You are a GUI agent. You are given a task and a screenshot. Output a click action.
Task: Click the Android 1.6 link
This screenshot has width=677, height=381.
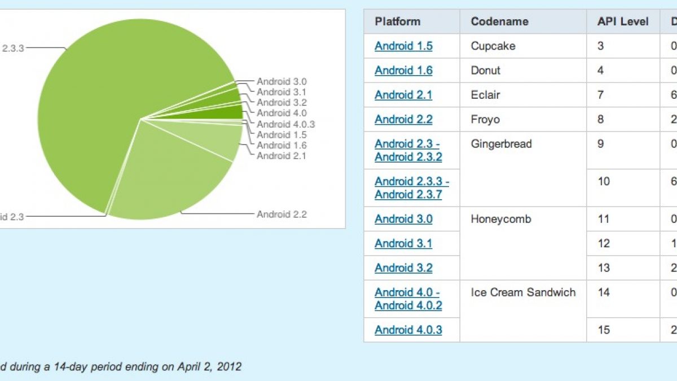tap(403, 71)
